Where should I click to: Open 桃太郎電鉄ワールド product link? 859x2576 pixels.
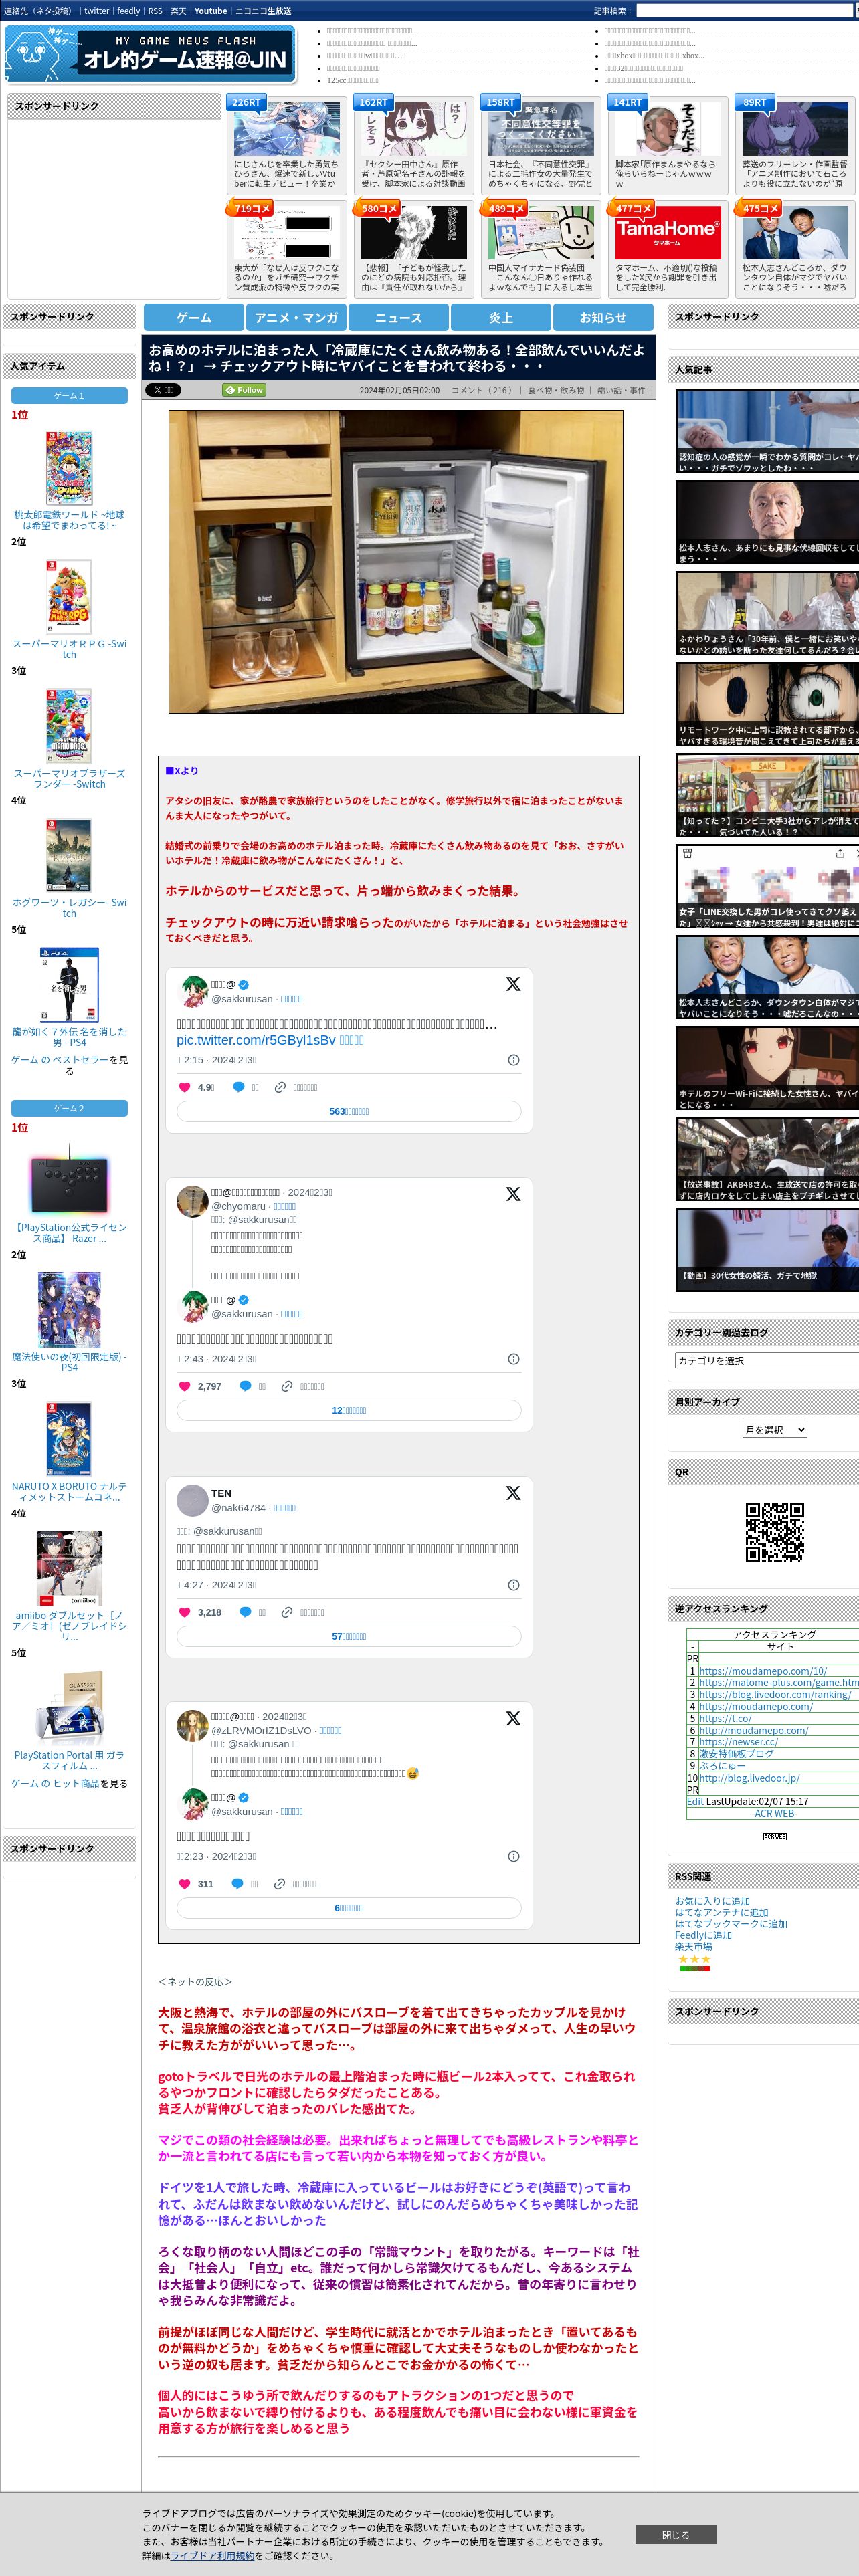(69, 519)
